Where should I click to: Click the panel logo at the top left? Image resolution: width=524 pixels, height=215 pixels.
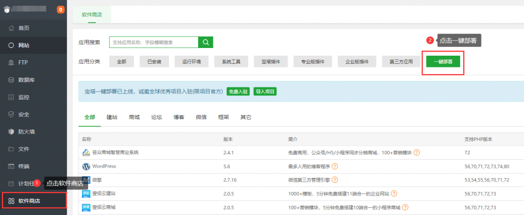click(7, 9)
